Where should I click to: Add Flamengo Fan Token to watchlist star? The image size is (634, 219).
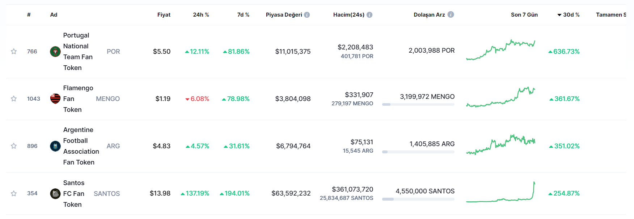14,98
